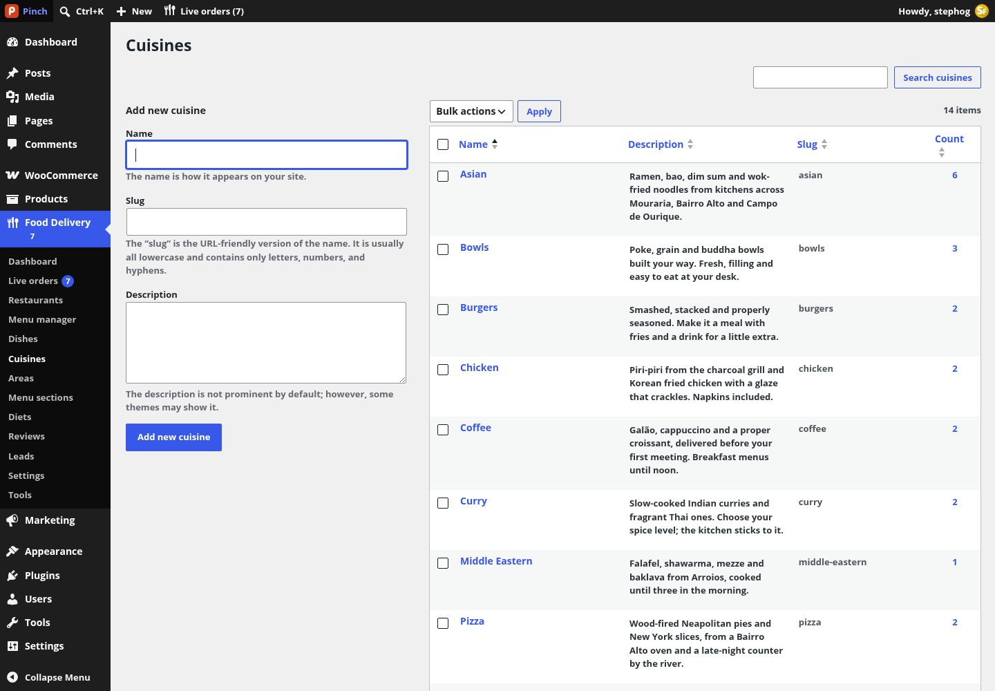Go to Dishes submenu item
This screenshot has height=691, width=995.
(x=23, y=339)
